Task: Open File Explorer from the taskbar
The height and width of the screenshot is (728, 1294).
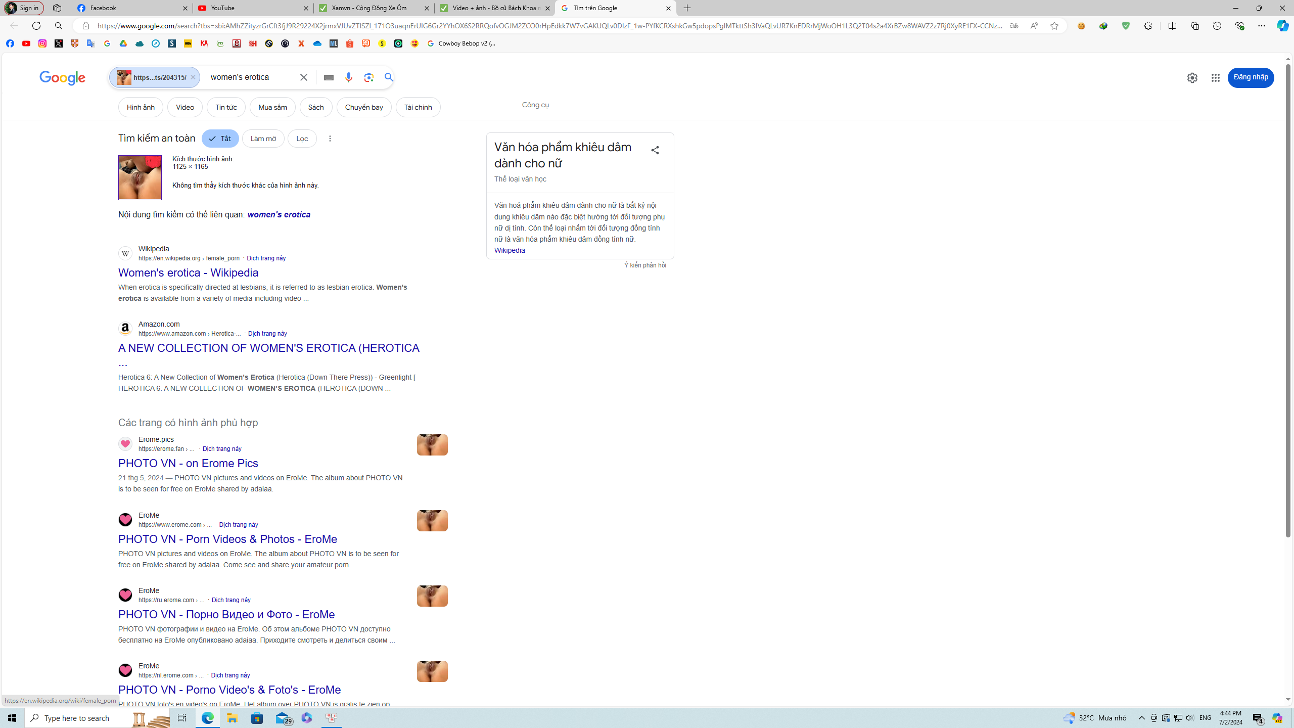Action: [x=232, y=717]
